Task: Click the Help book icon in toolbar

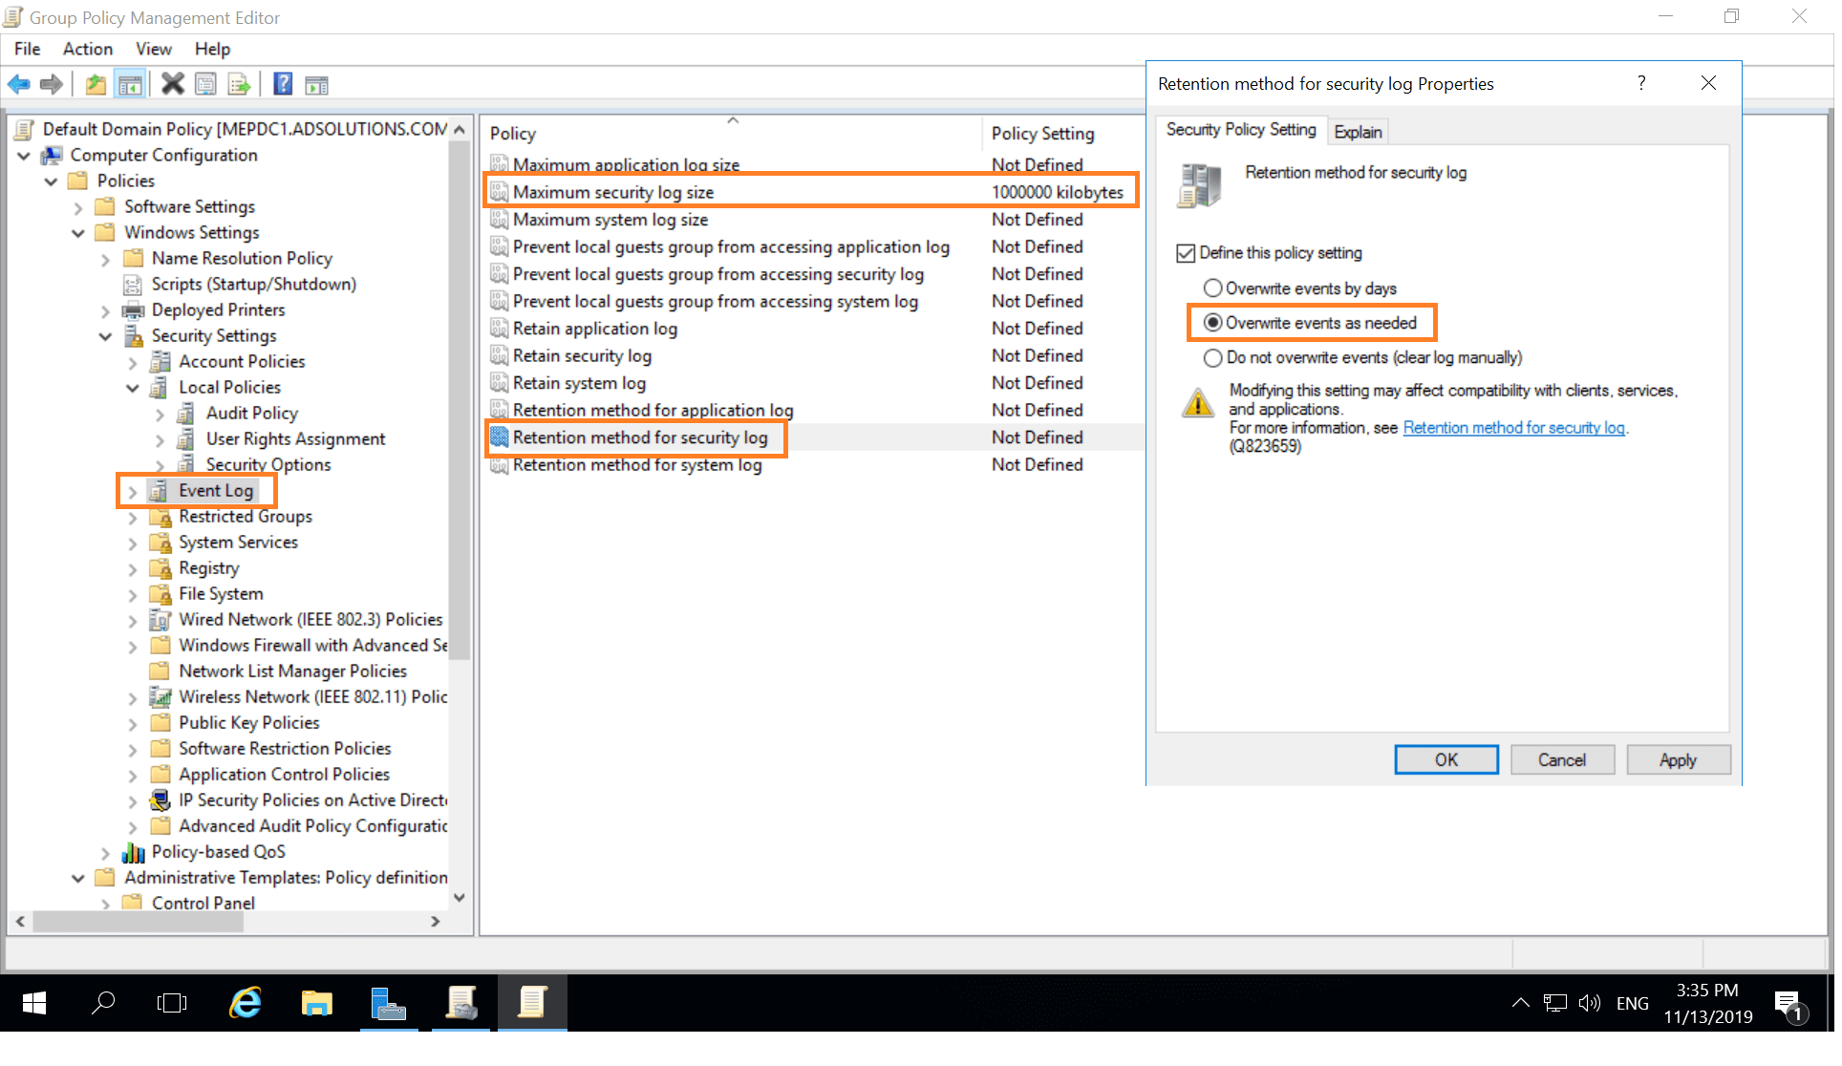Action: pos(280,84)
